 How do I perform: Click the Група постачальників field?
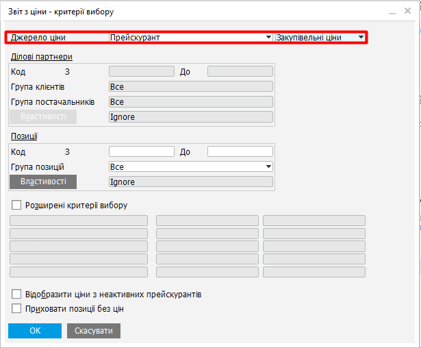[x=191, y=101]
